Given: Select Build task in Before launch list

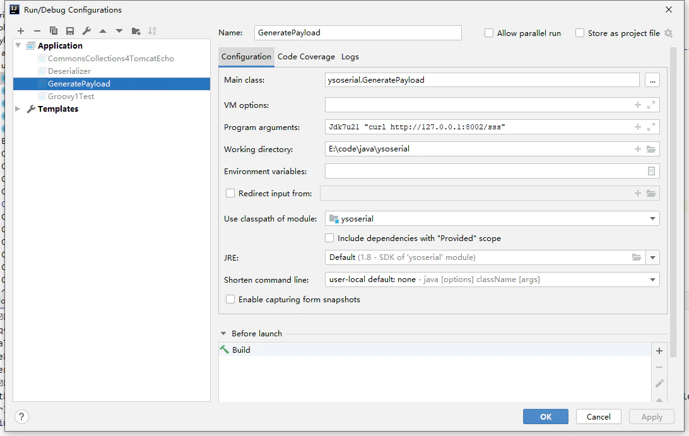Looking at the screenshot, I should 435,350.
